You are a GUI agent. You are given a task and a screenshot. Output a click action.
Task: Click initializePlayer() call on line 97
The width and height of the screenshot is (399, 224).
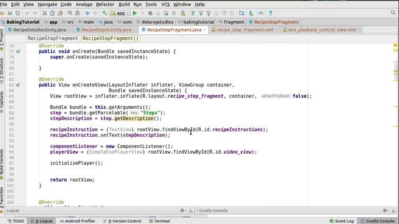pos(76,163)
